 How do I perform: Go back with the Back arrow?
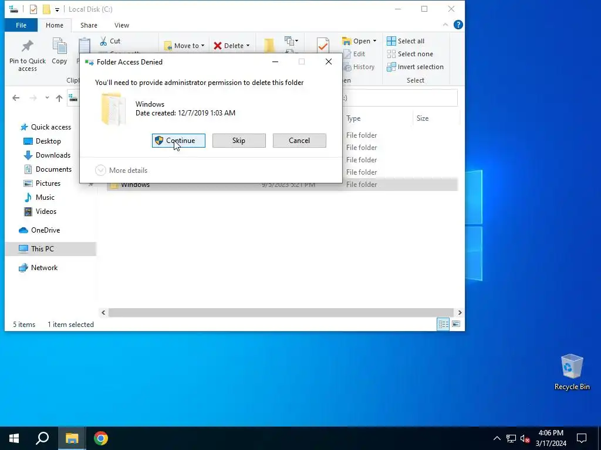pyautogui.click(x=16, y=98)
